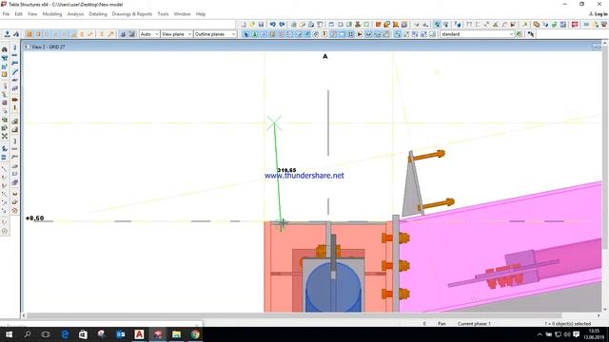Viewport: 609px width, 342px height.
Task: Click the circular icon at the bottom of the left toolbar
Action: click(4, 231)
